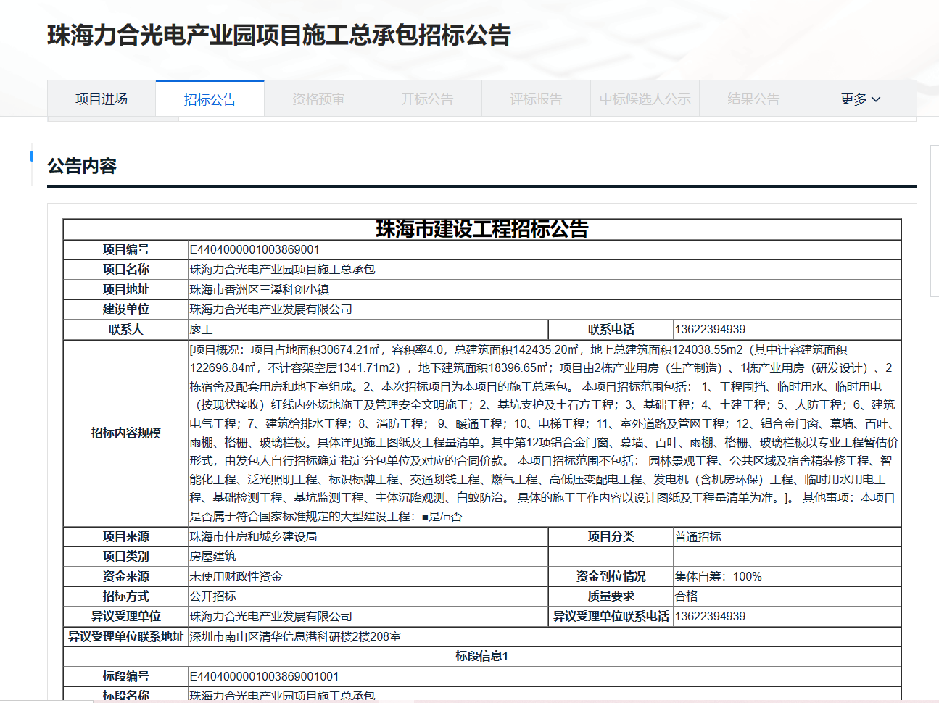This screenshot has height=703, width=939.
Task: Open the 项目进场 tab
Action: tap(102, 99)
